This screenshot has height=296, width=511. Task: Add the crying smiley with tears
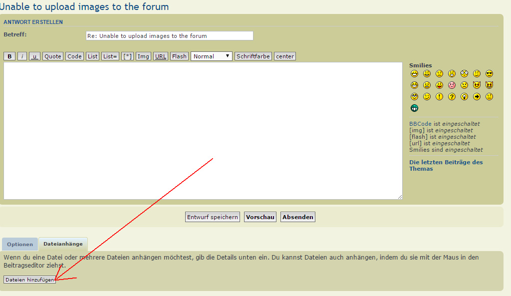click(x=464, y=85)
